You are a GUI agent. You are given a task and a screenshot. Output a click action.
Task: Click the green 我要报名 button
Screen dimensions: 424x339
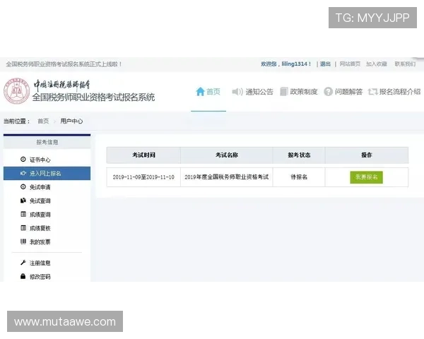[x=366, y=177]
